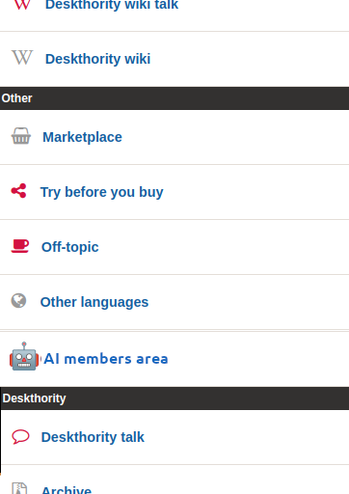Click the robot icon for AI members area

24,356
